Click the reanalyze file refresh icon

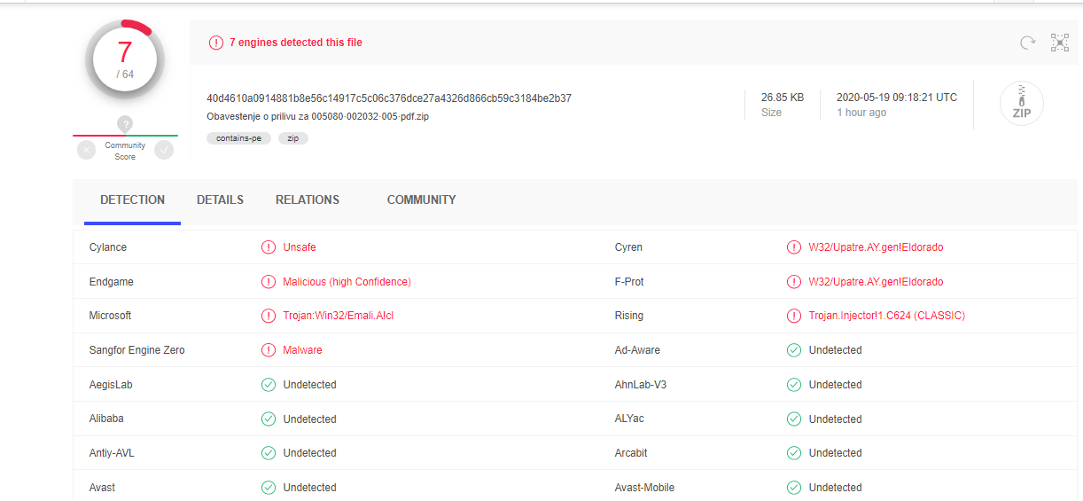[x=1027, y=43]
